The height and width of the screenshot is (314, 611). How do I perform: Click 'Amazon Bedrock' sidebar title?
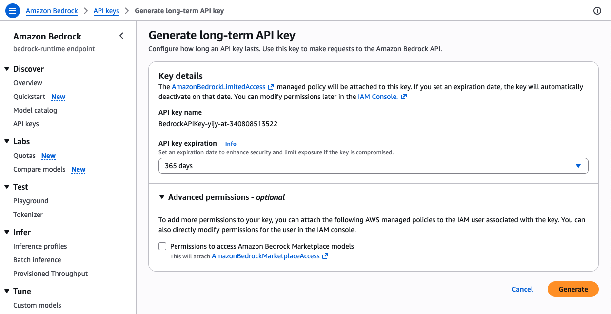[x=47, y=36]
